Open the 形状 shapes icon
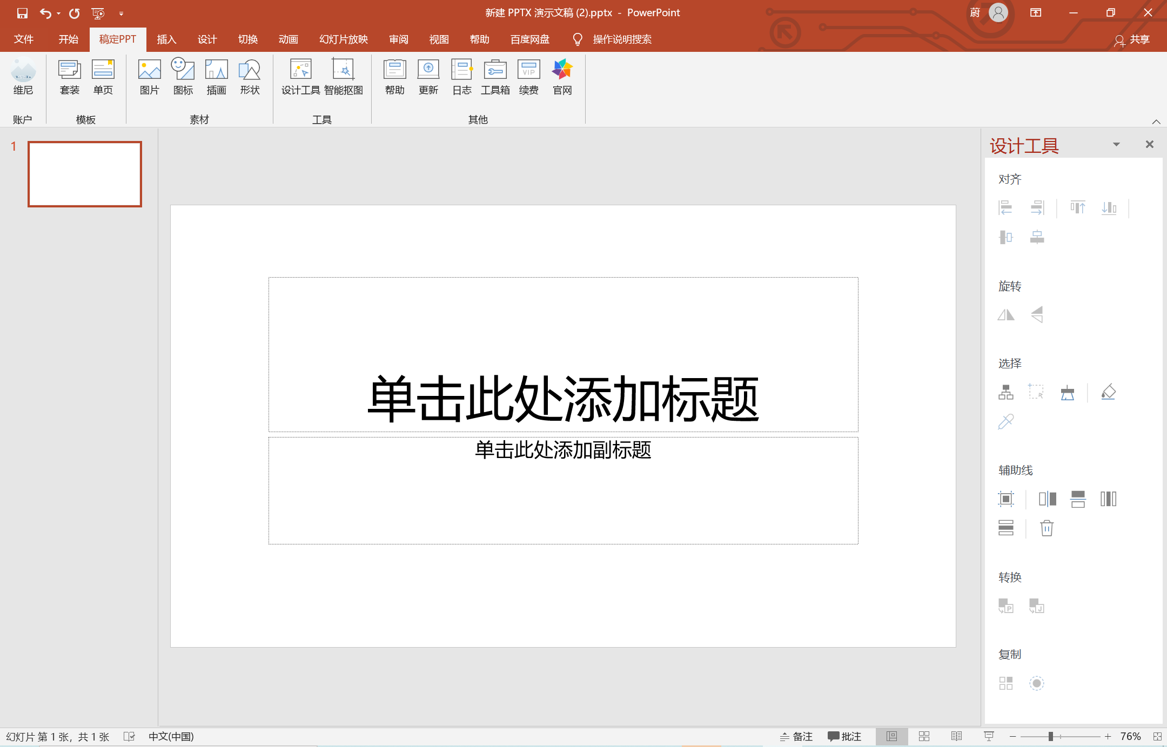The width and height of the screenshot is (1167, 747). coord(250,77)
